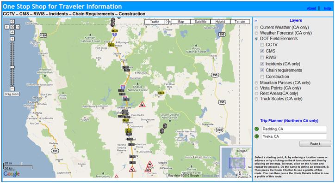
Task: Pan the map down with the arrow
Action: coord(12,32)
